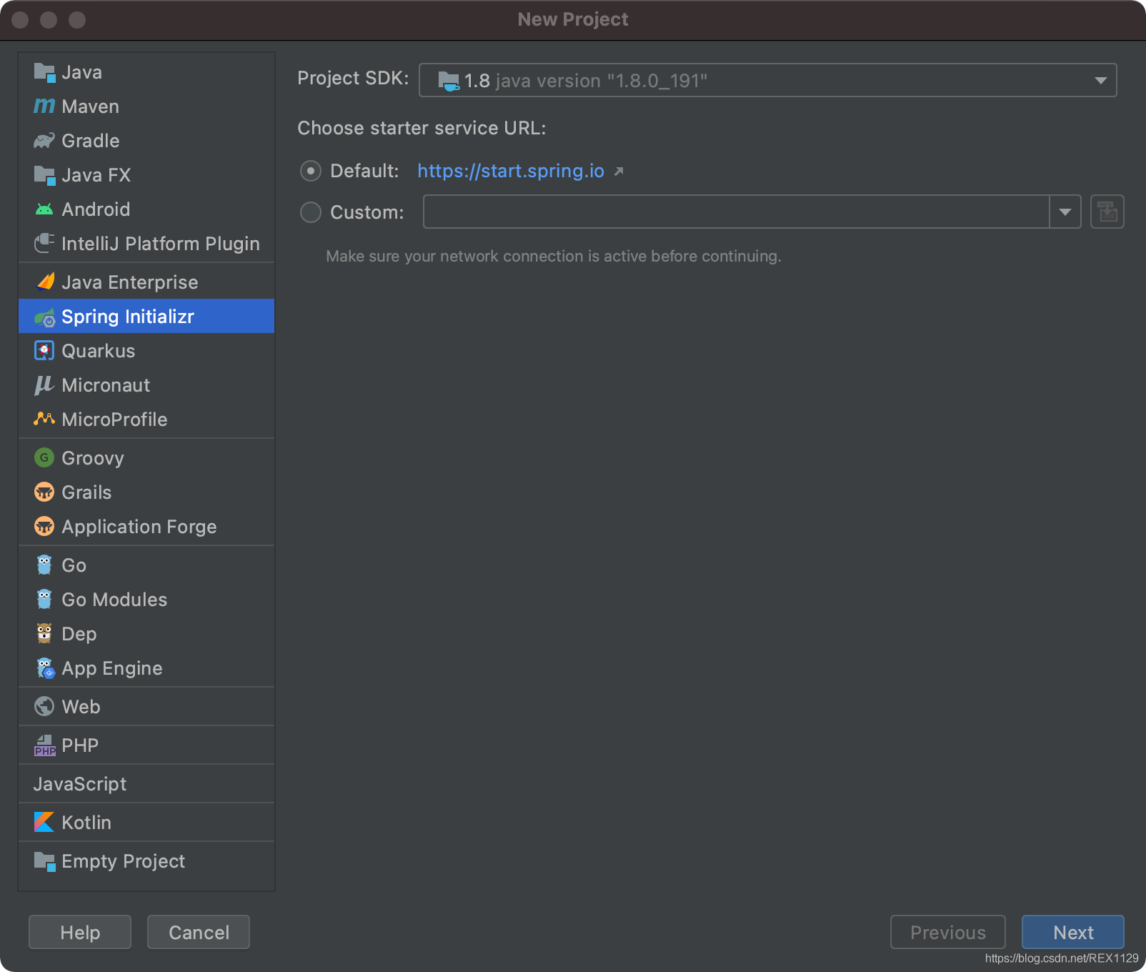
Task: Click the Dep gopher icon
Action: pos(44,633)
